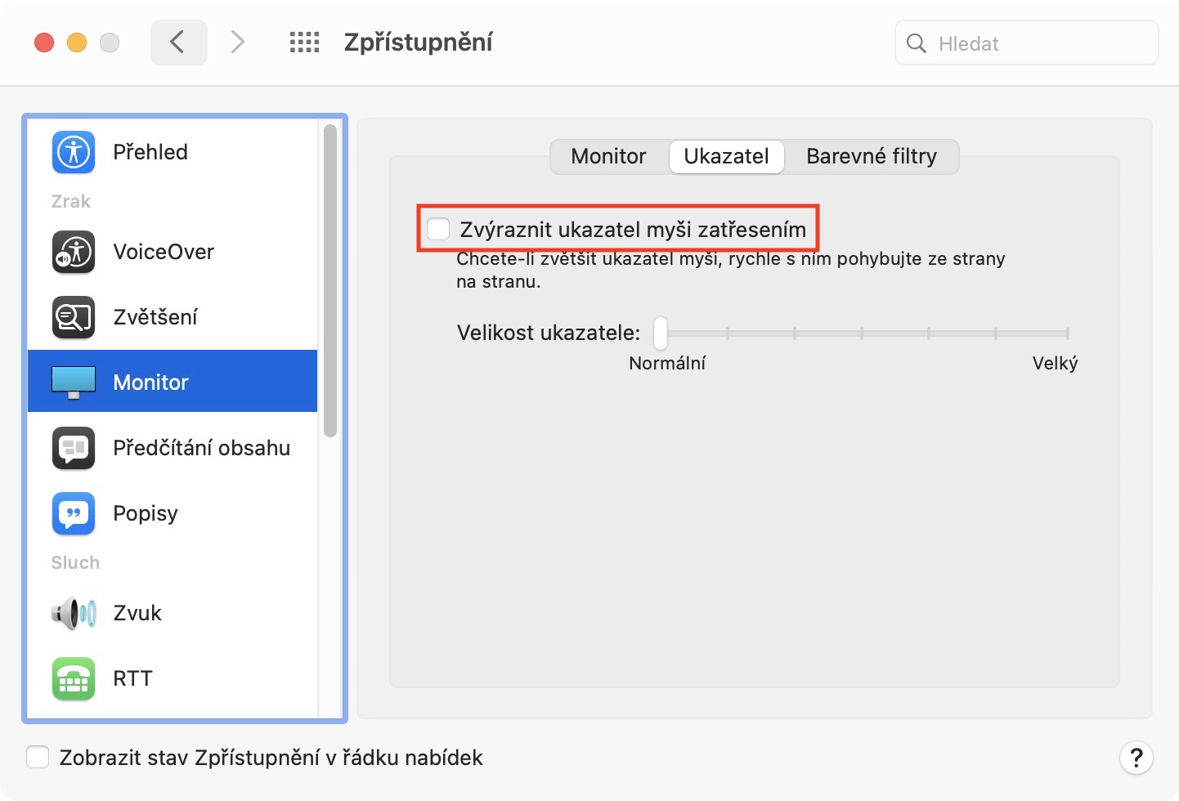Select the Popisy captions icon
1179x801 pixels.
coord(74,513)
